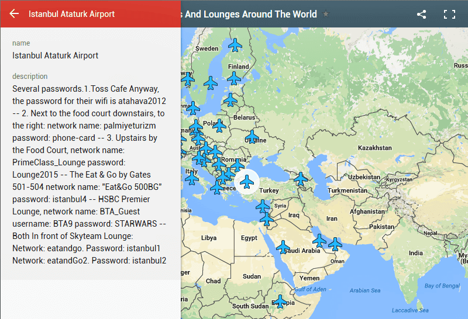Click the back arrow in the red header
The width and height of the screenshot is (468, 319).
[x=14, y=14]
